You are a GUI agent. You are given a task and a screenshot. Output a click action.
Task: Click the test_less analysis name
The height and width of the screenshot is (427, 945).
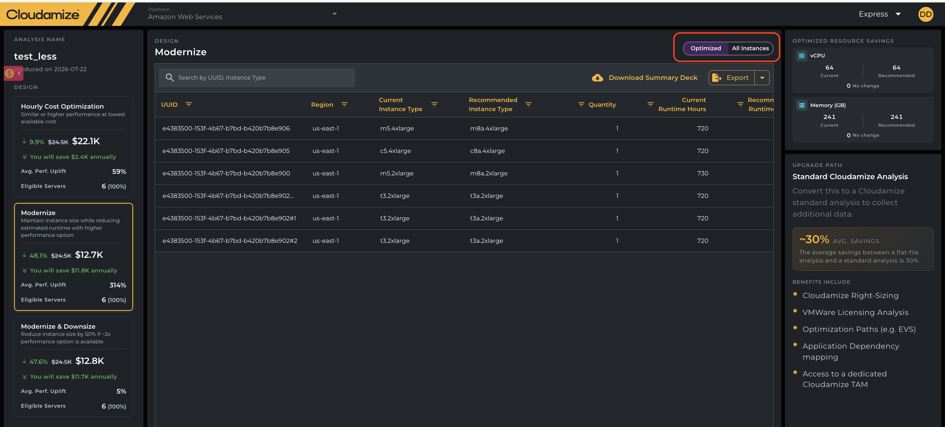click(35, 56)
